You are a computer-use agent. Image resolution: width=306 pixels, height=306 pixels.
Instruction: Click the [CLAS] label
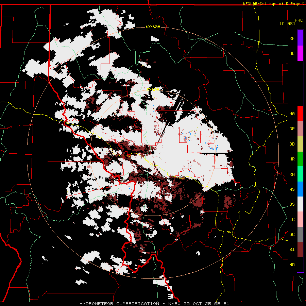287,23
